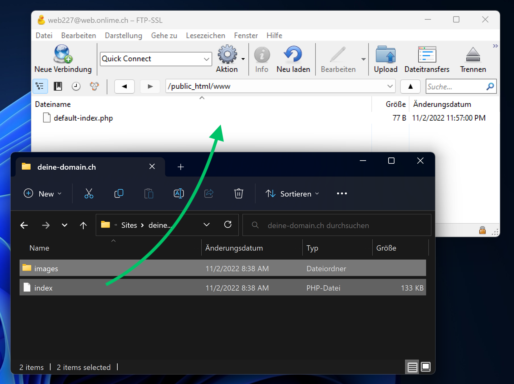
Task: Sort by Dateiname column in Cyberduck
Action: 53,104
